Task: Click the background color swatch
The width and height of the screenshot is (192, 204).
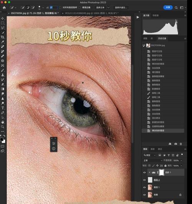Action: (4, 142)
